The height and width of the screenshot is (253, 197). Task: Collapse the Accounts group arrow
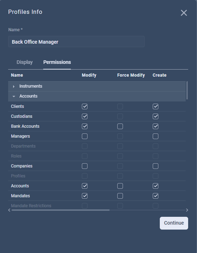14,96
